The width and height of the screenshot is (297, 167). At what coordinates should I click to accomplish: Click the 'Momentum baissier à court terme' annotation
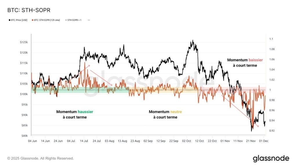click(245, 63)
